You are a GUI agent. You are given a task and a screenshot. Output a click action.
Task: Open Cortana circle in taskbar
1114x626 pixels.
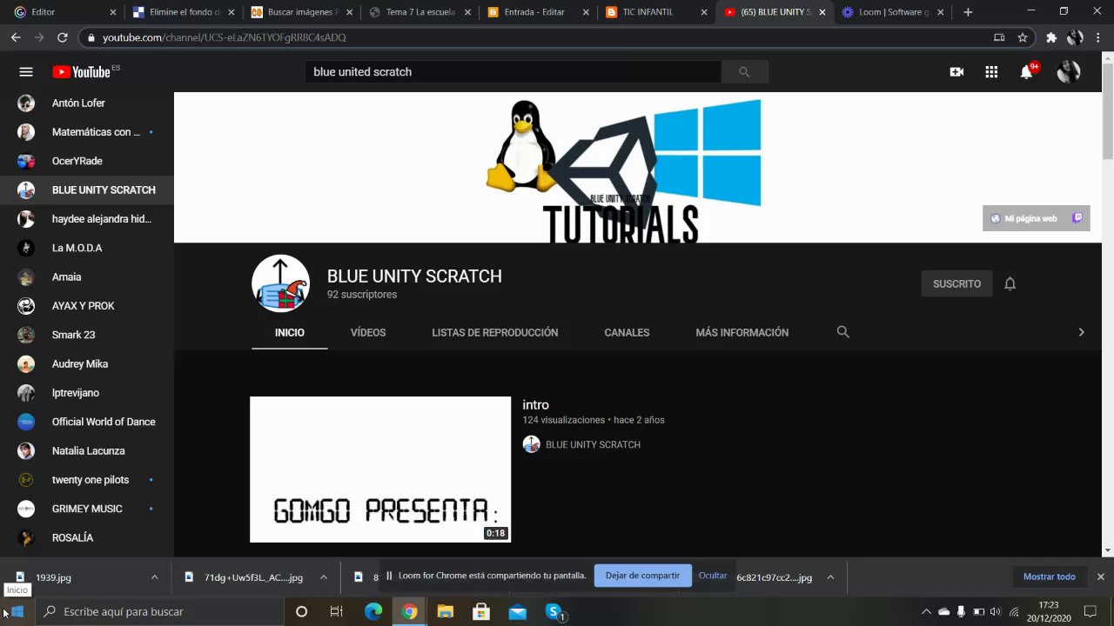(301, 612)
